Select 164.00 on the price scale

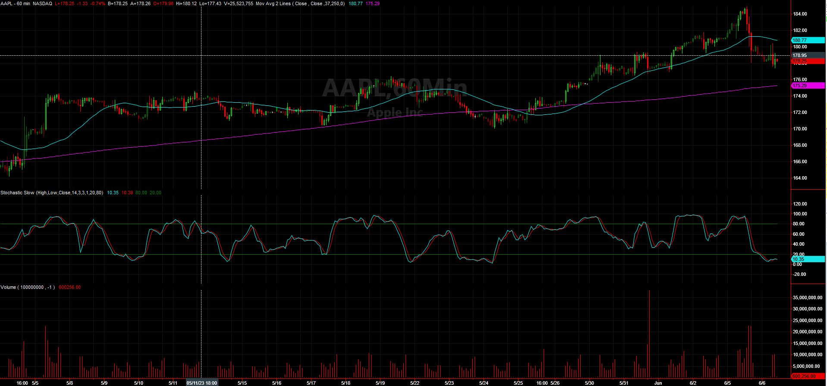(x=800, y=178)
